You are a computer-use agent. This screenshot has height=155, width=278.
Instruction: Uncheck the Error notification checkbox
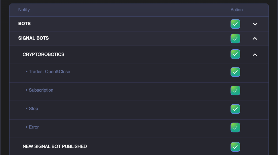click(235, 127)
